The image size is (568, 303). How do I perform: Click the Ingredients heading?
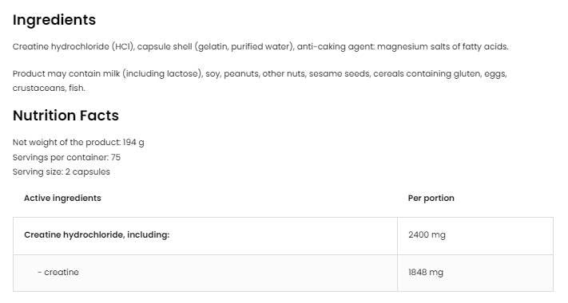coord(54,20)
